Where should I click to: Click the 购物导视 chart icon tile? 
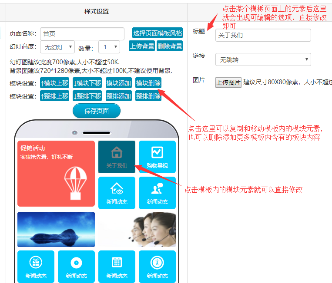[x=157, y=156]
